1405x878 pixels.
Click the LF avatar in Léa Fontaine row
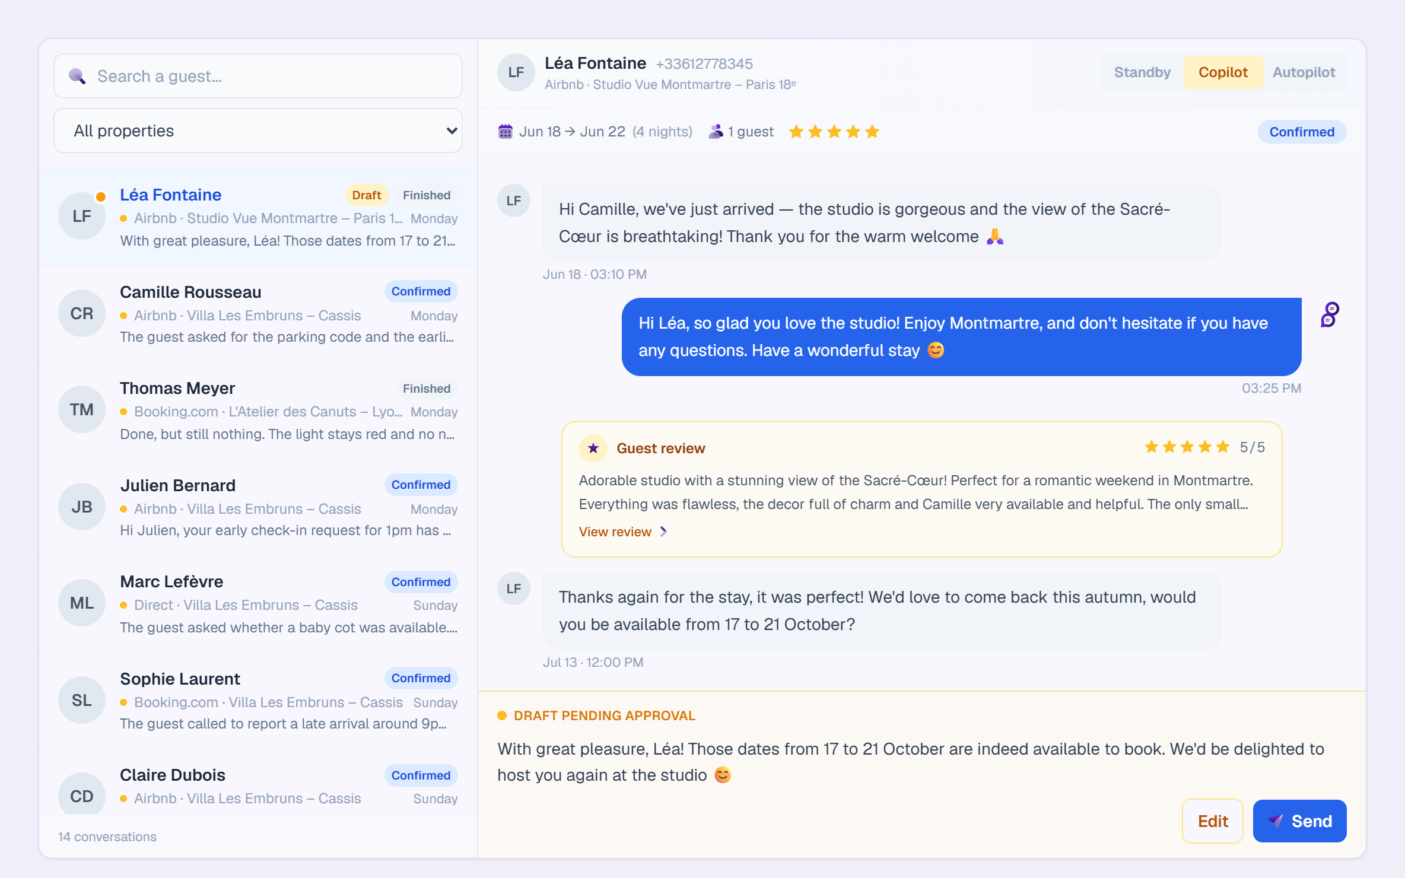[82, 216]
